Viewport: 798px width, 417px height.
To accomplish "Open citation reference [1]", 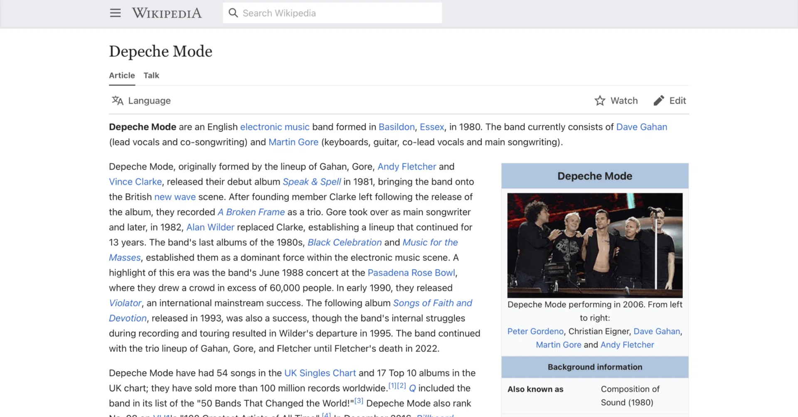I will coord(392,385).
